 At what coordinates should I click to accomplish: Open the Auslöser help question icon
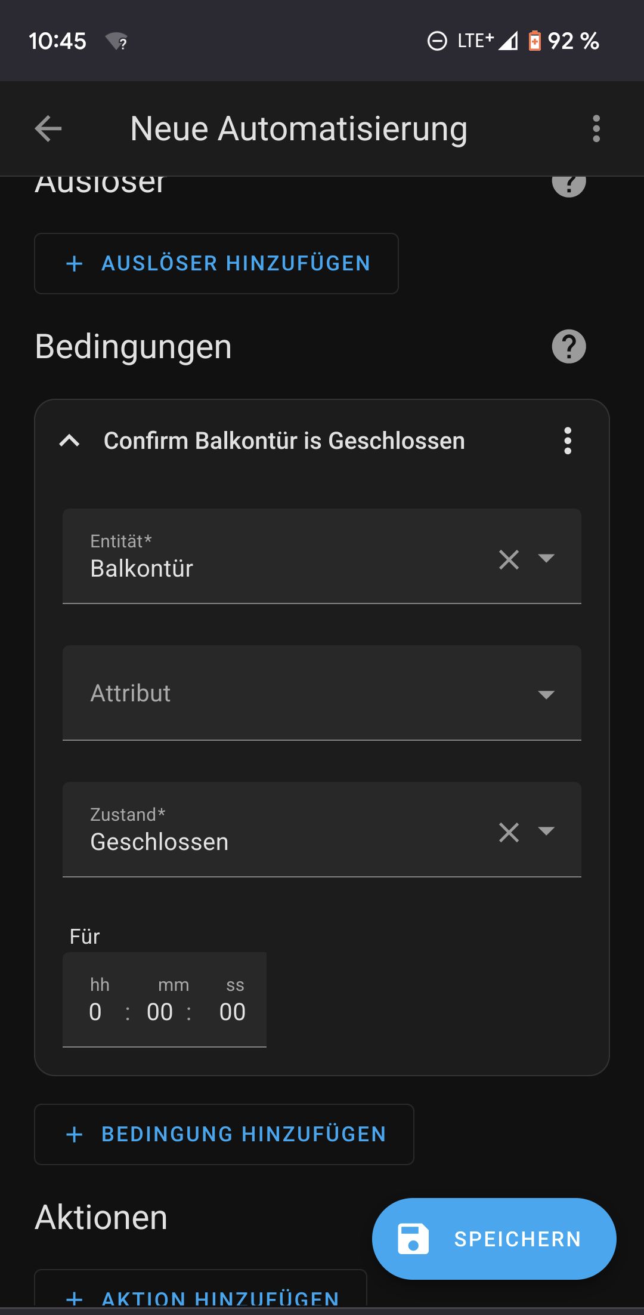pyautogui.click(x=569, y=182)
